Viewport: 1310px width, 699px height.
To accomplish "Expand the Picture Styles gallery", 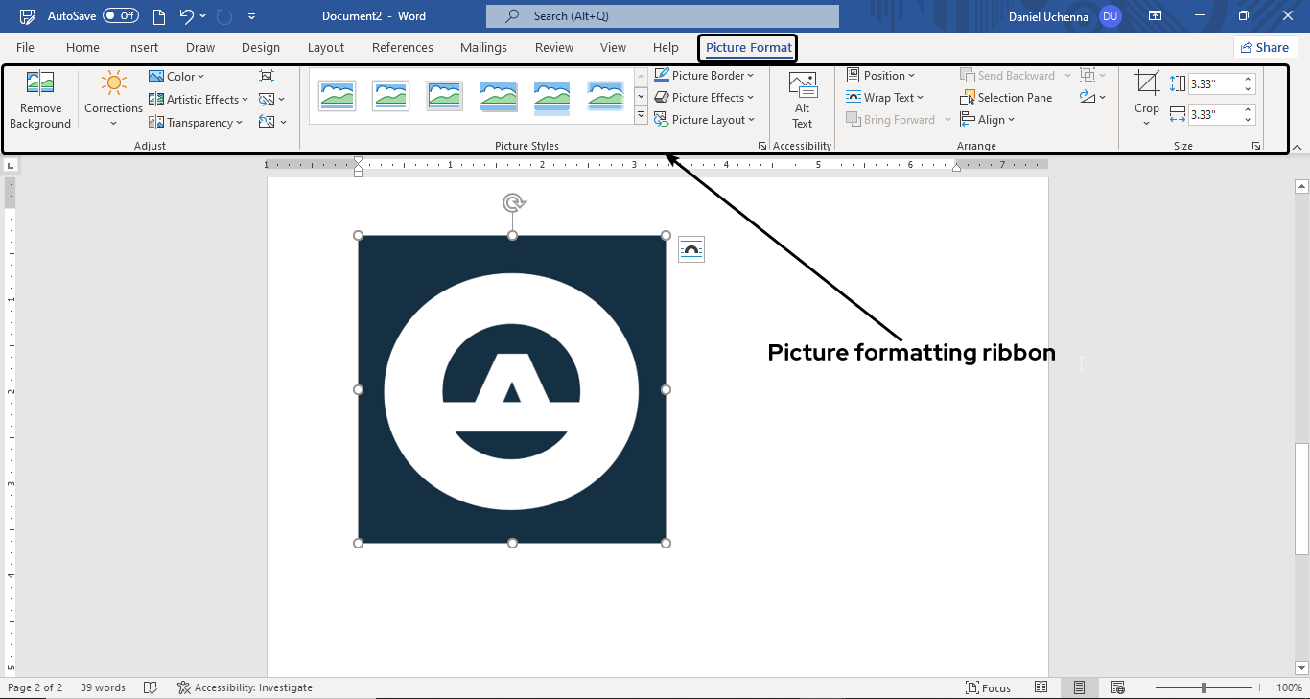I will click(641, 114).
